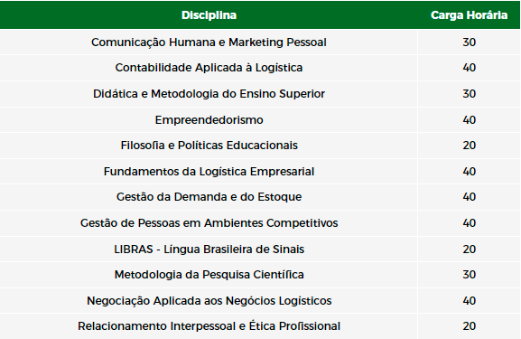Screen dimensions: 521x339
Task: Select Fundamentos da Logística Empresarial
Action: 209,172
